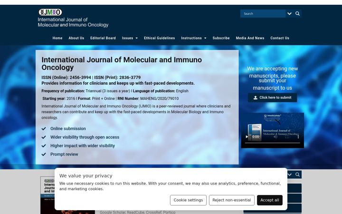The width and height of the screenshot is (342, 214).
Task: Click 'Higher impact with wider visibility' text
Action: (83, 146)
